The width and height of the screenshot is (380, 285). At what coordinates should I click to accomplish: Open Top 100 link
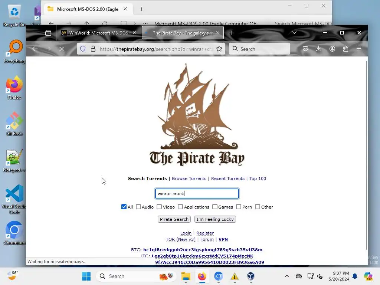pyautogui.click(x=258, y=178)
